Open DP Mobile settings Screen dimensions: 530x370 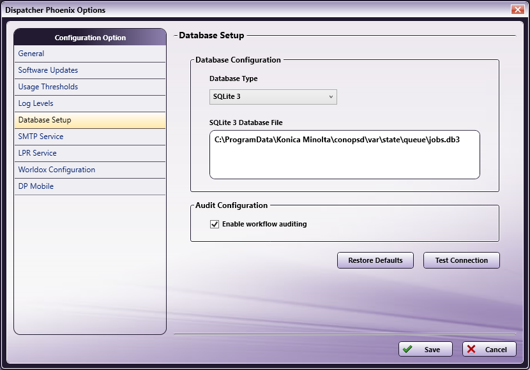click(x=90, y=186)
